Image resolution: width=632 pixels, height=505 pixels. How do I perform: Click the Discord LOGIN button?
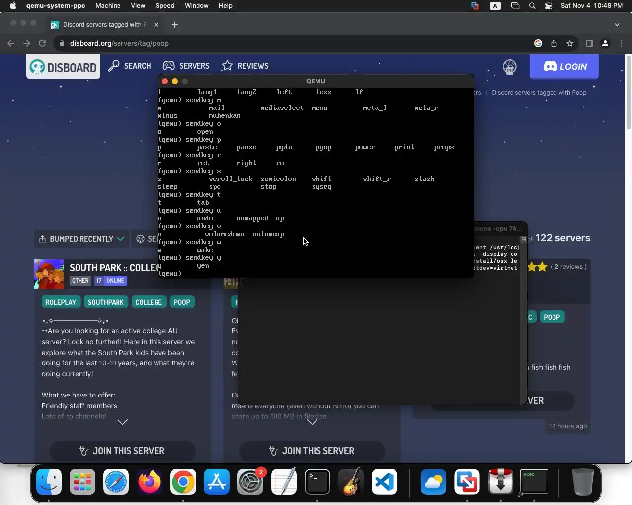tap(564, 67)
